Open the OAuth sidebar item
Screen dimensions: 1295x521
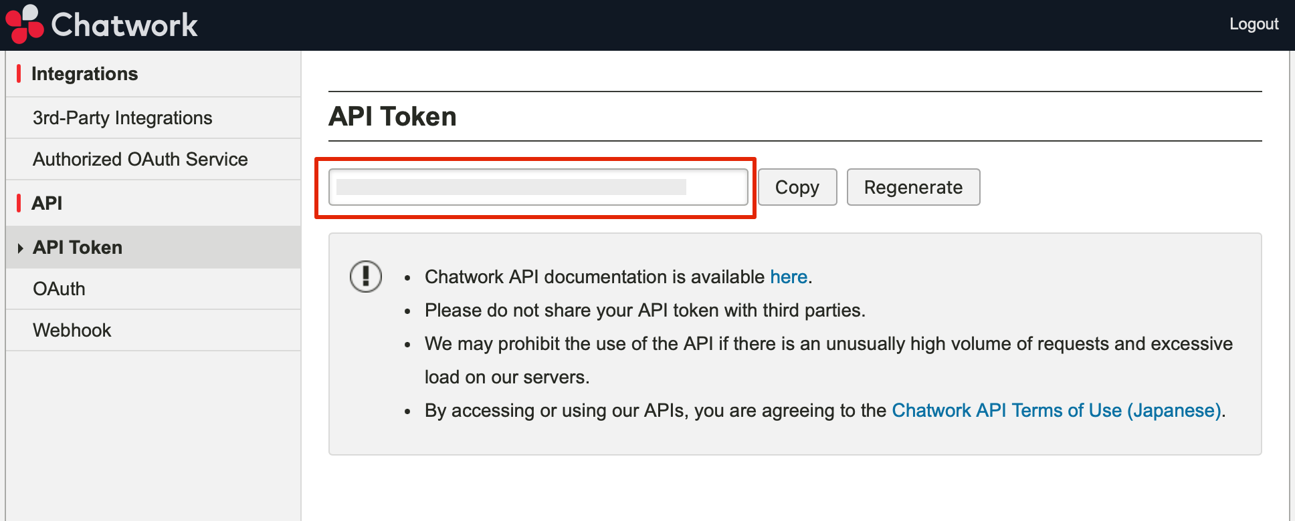pos(59,289)
